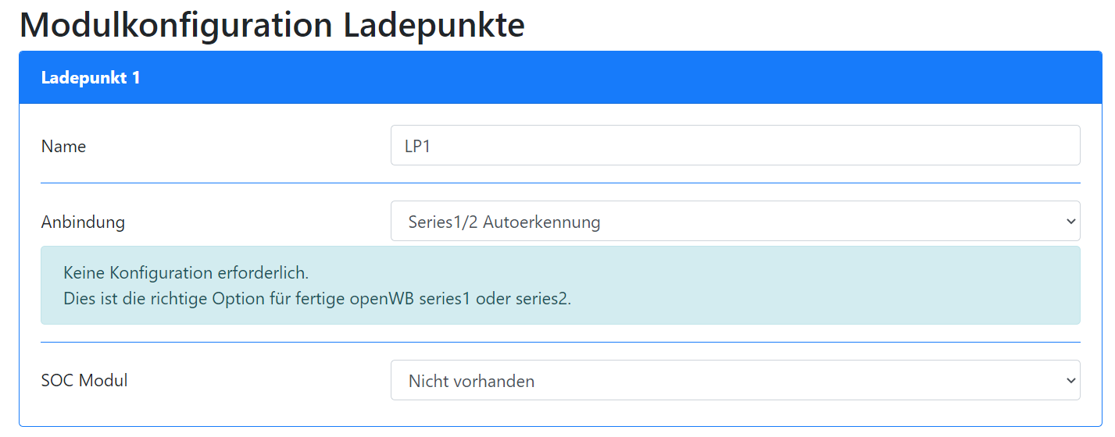Image resolution: width=1115 pixels, height=437 pixels.
Task: Click the 'Nicht vorhanden' selected value
Action: coord(471,381)
